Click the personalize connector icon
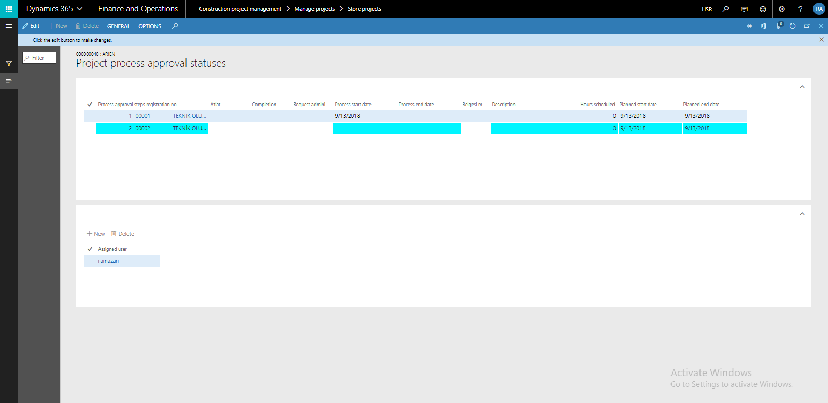The width and height of the screenshot is (828, 403). click(749, 26)
